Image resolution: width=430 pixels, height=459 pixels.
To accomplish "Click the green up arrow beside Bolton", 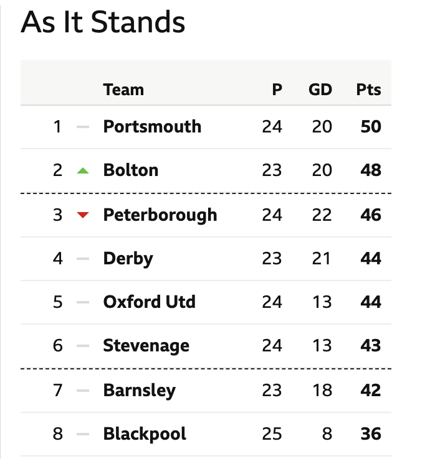I will [83, 170].
